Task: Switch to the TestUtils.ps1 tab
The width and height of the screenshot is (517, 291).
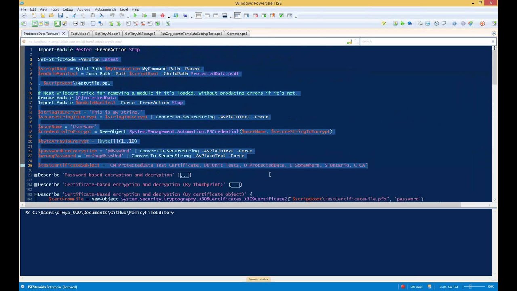Action: 80,34
